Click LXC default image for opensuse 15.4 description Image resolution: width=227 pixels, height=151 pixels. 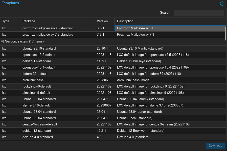153,68
